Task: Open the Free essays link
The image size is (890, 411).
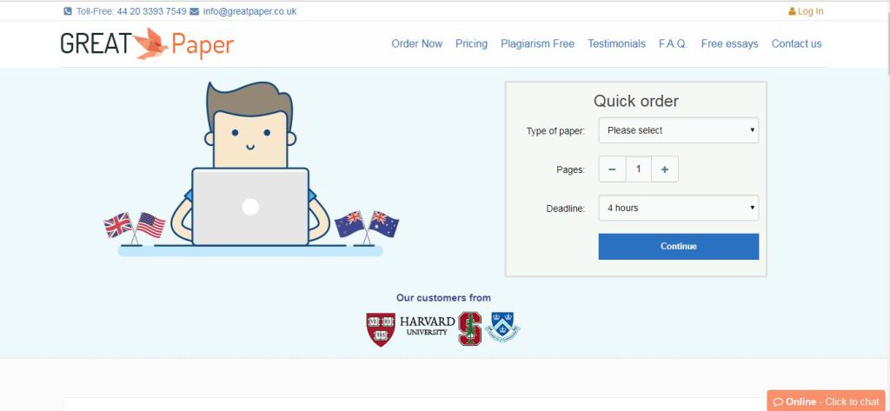Action: [x=729, y=43]
